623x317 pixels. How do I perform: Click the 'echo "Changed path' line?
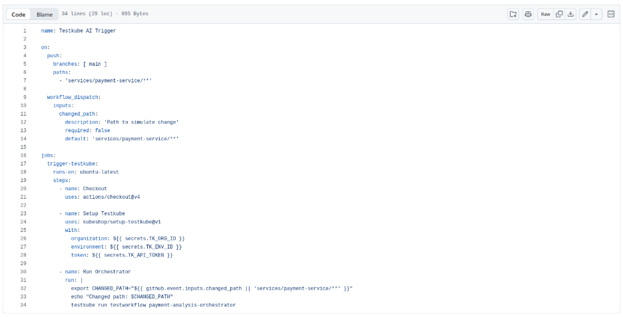pos(122,297)
